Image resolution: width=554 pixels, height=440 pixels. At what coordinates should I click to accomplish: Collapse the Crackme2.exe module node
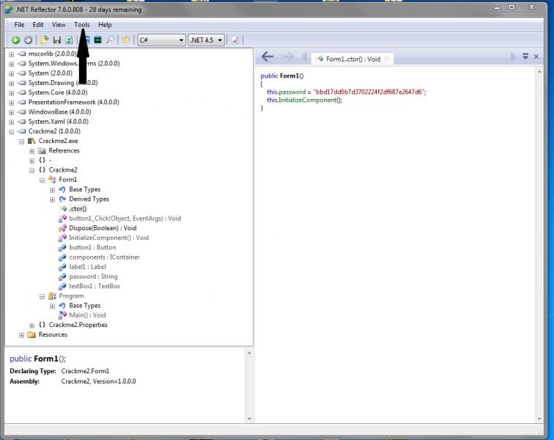click(21, 142)
